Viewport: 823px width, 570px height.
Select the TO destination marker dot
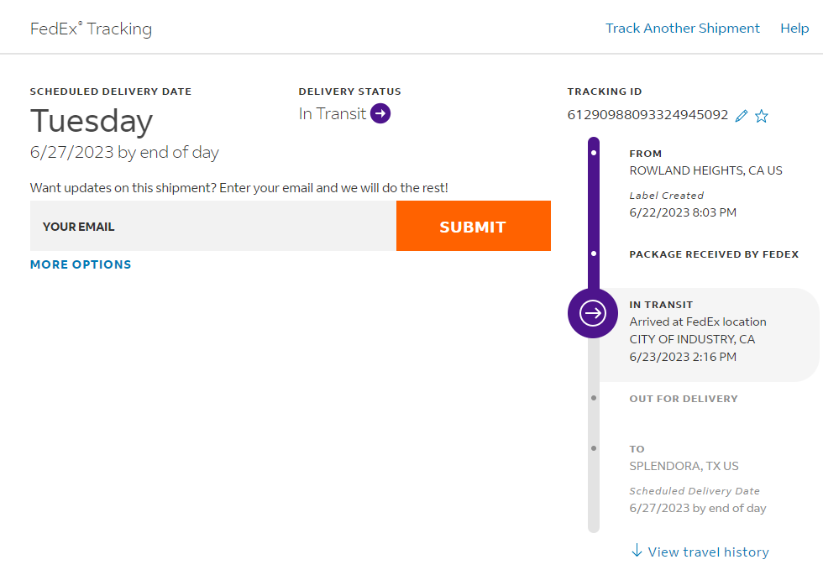(594, 448)
